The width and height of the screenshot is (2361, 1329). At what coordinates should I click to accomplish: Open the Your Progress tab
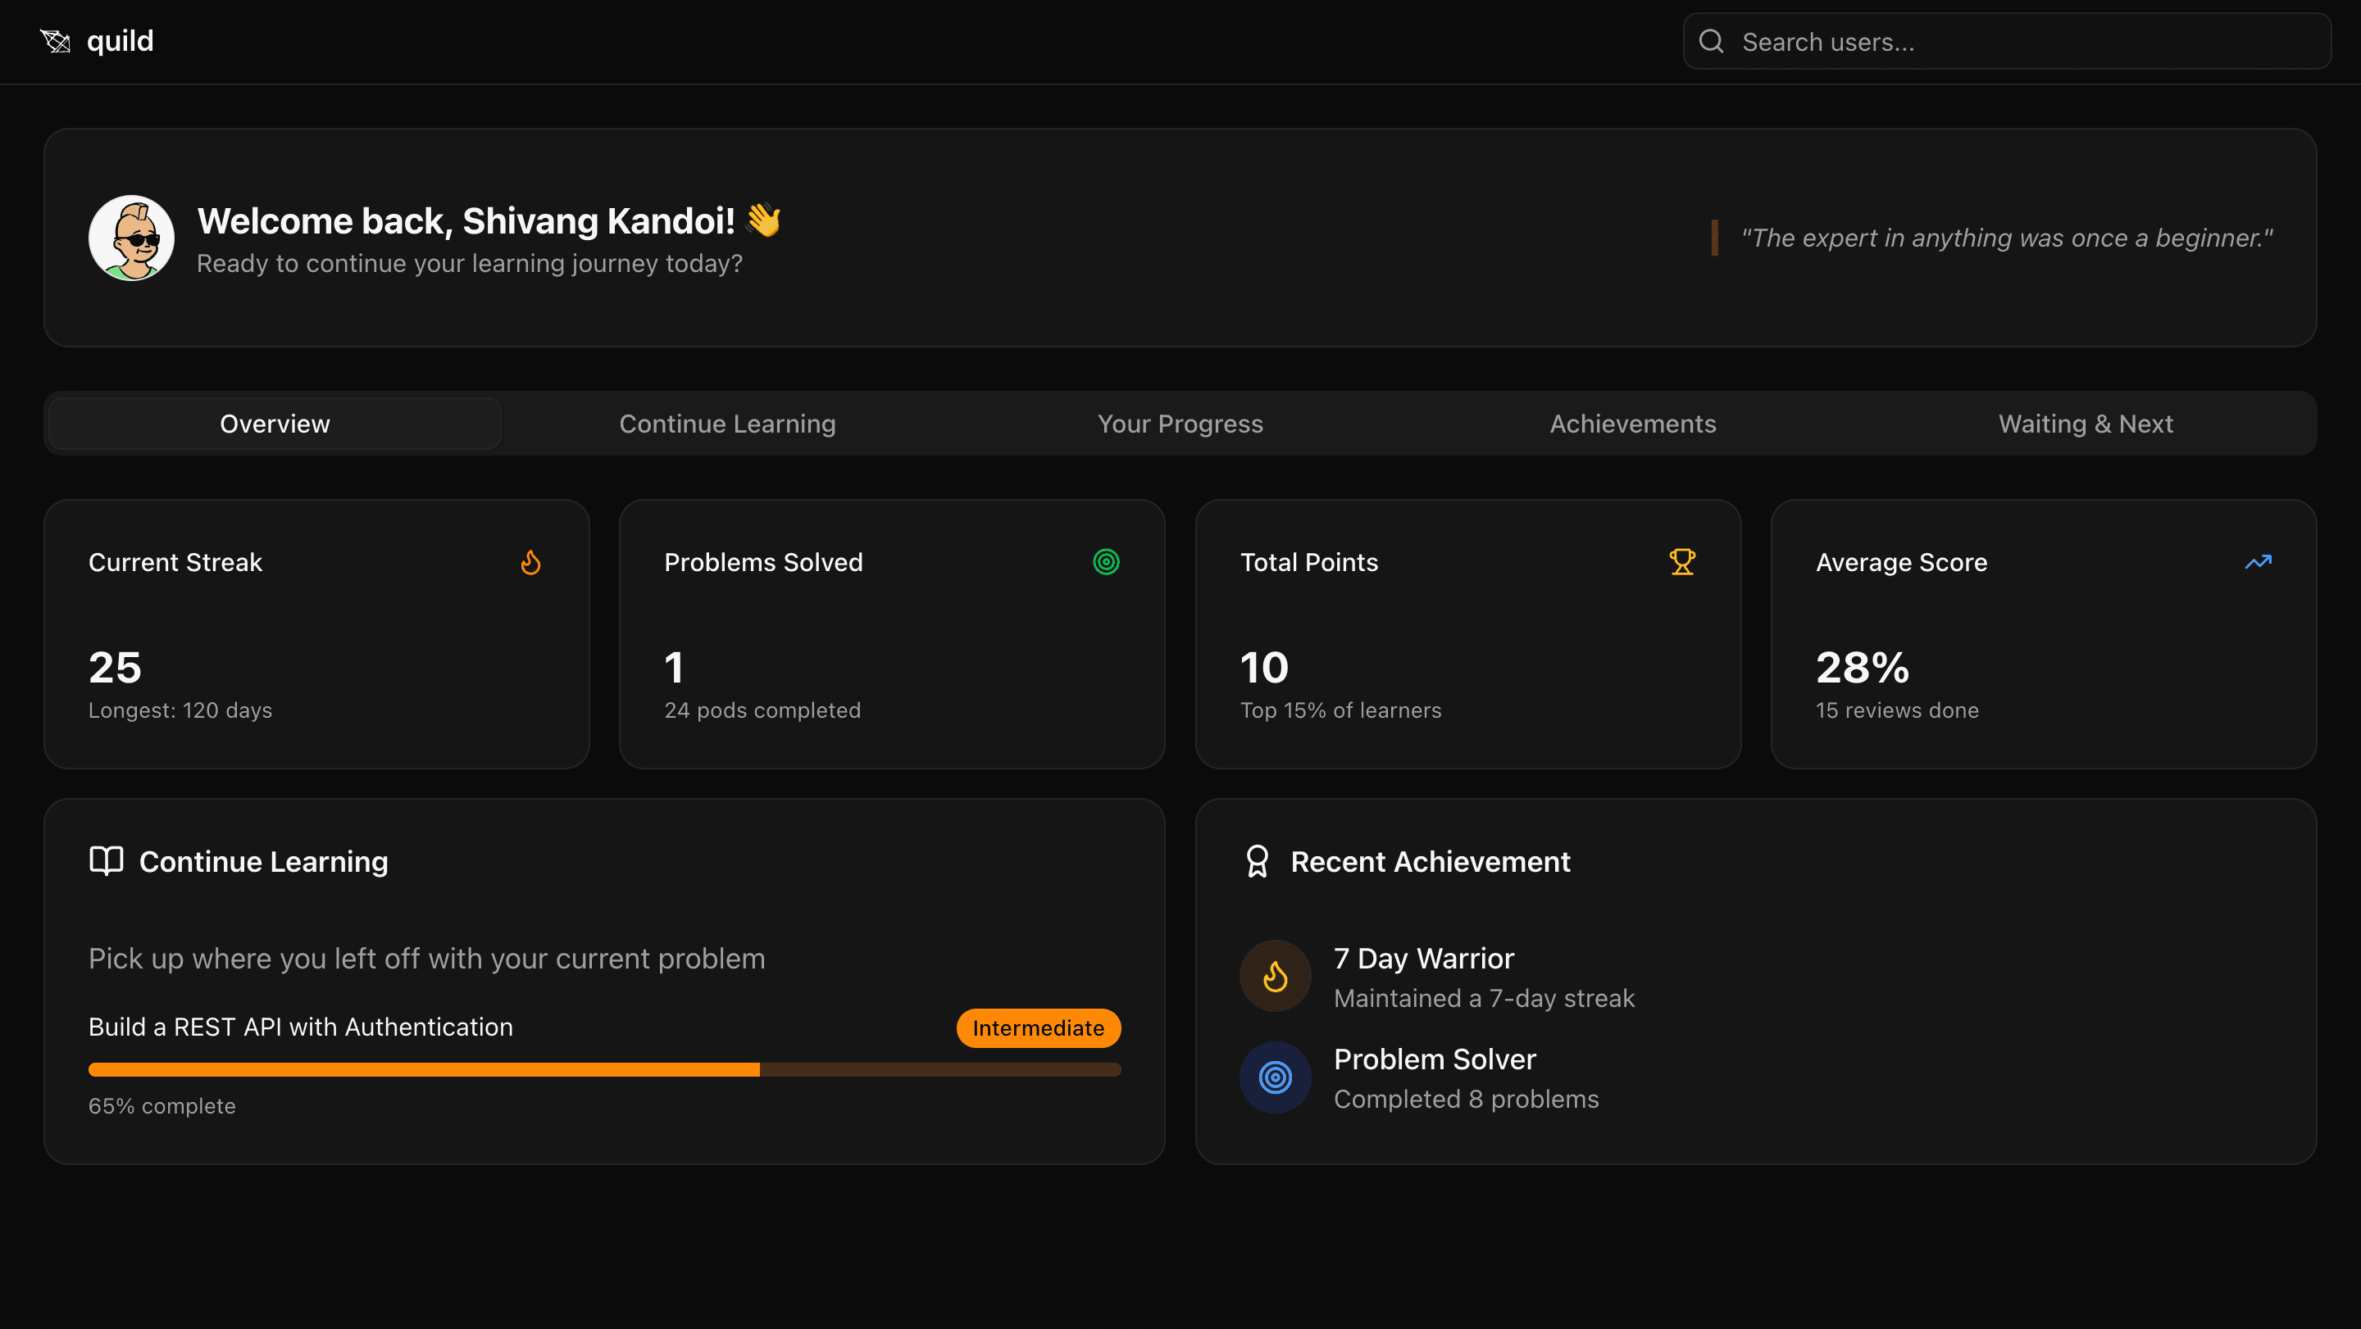click(1180, 423)
